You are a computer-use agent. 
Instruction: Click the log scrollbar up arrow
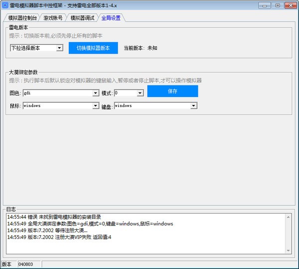coord(289,217)
